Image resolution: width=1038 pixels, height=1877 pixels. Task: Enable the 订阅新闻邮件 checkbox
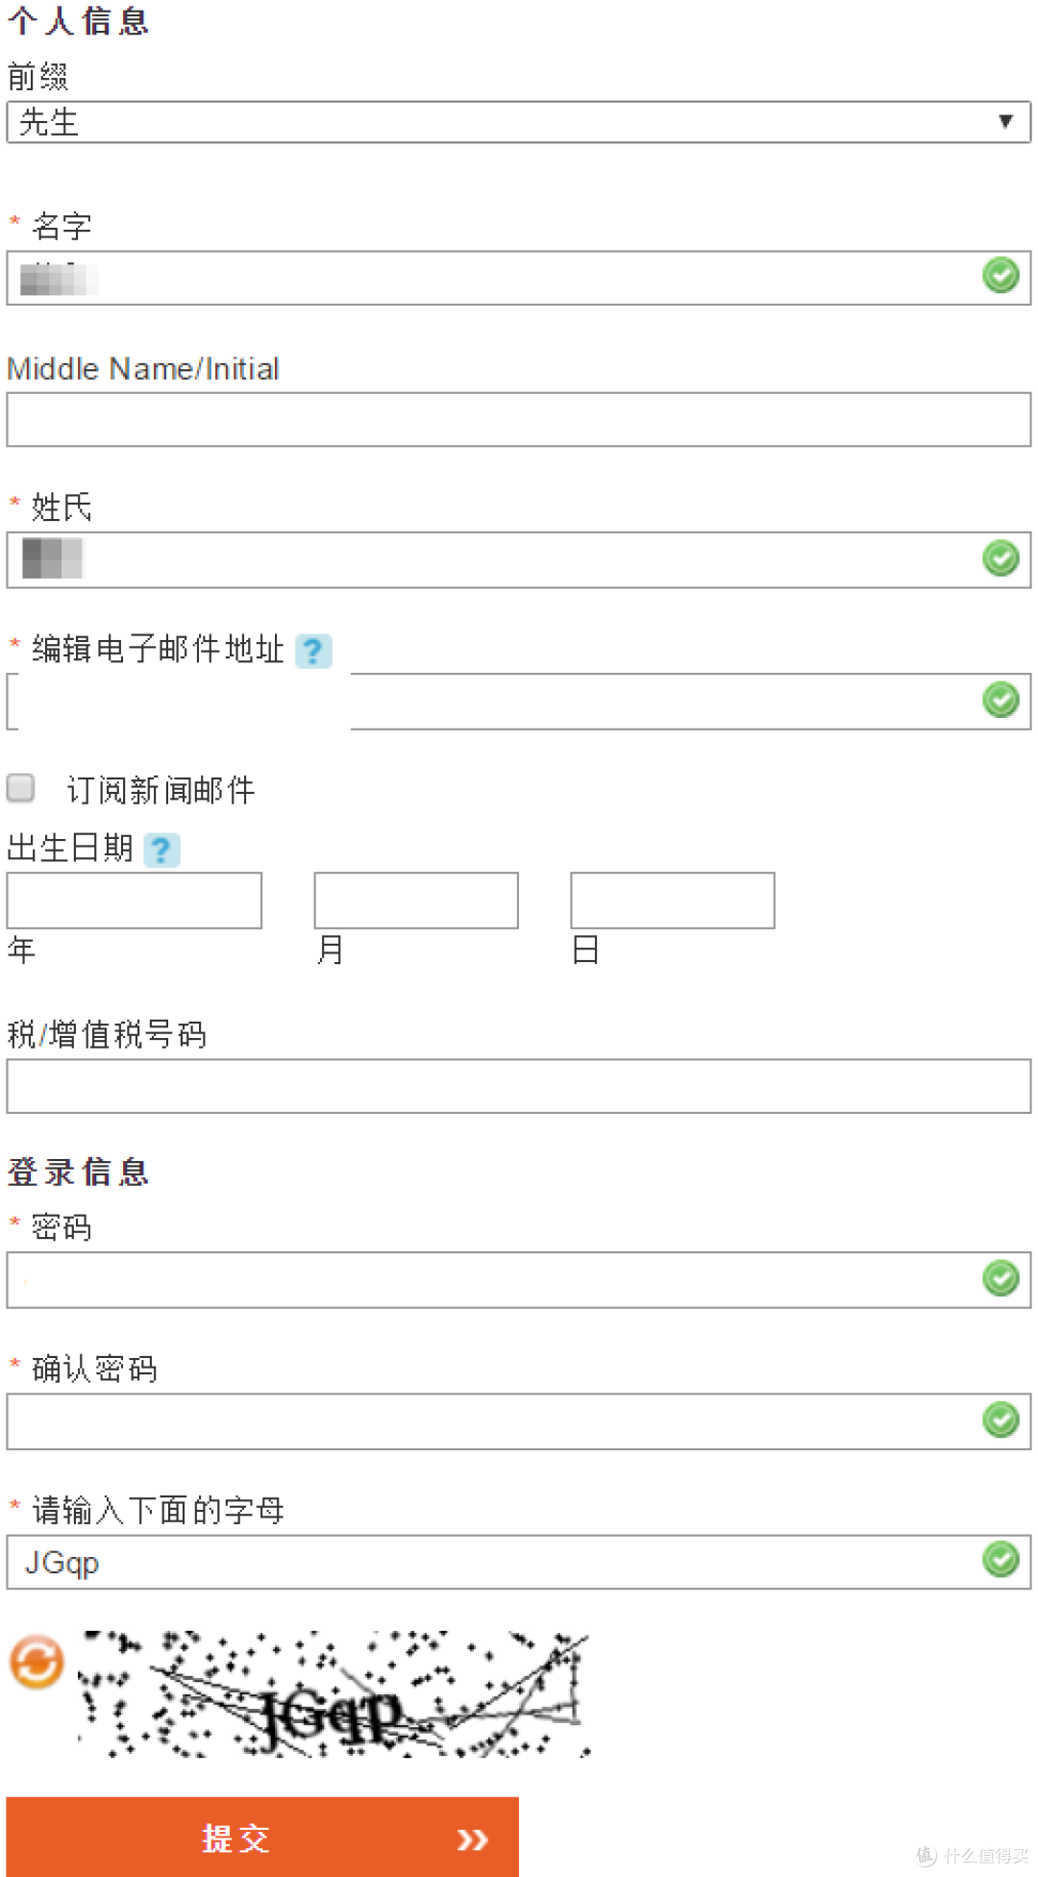pyautogui.click(x=20, y=788)
